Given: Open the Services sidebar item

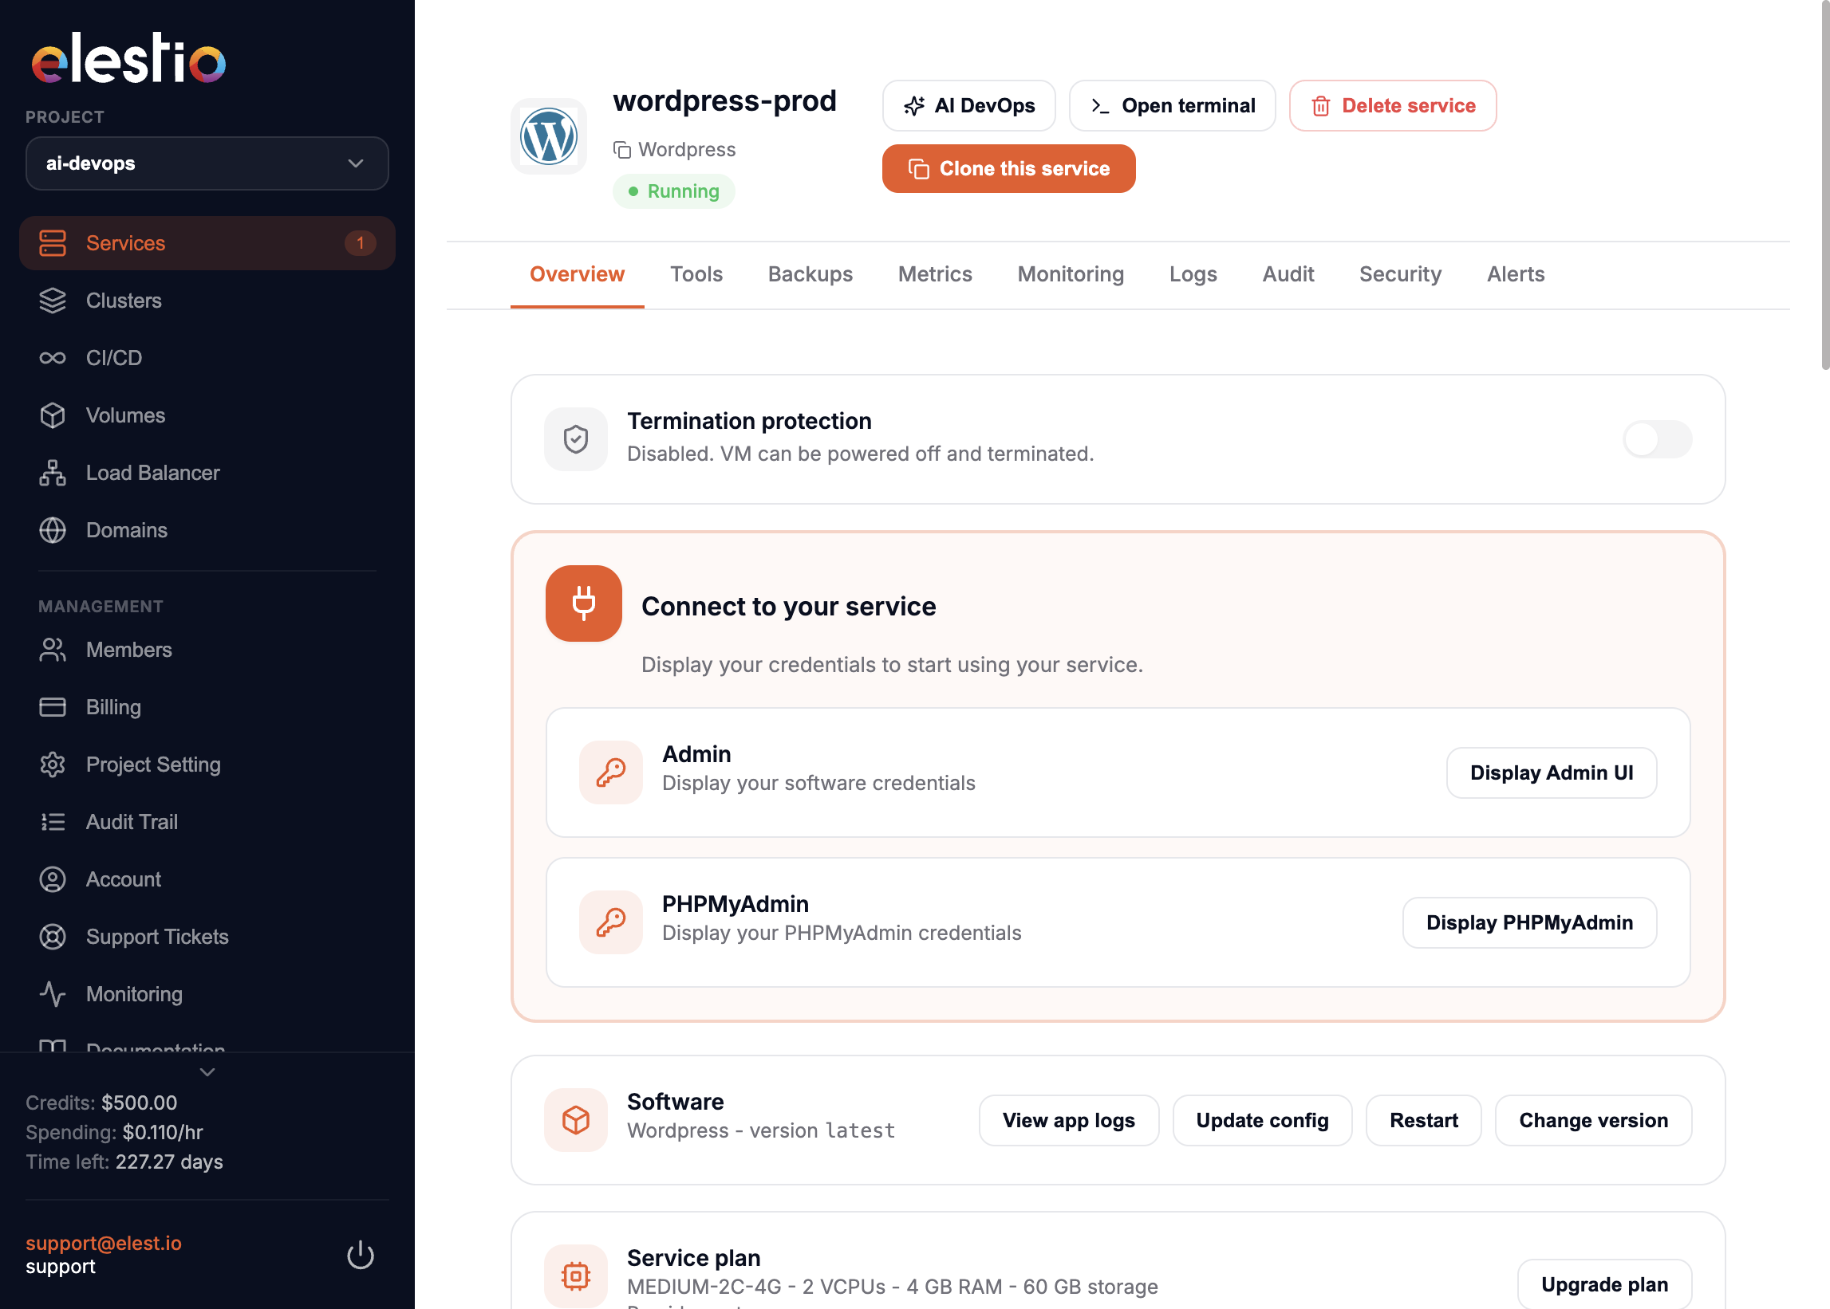Looking at the screenshot, I should coord(207,242).
